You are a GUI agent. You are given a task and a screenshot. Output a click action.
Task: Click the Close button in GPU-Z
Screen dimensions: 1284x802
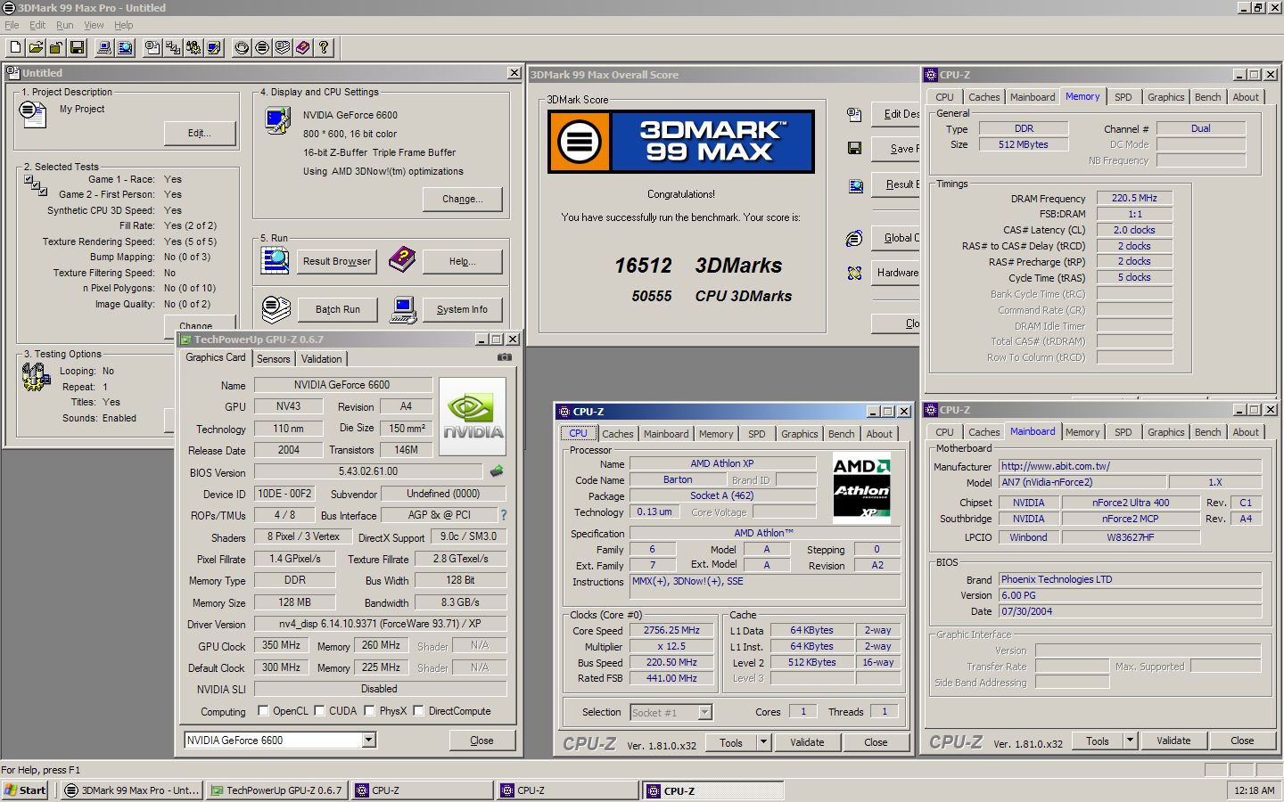[481, 741]
